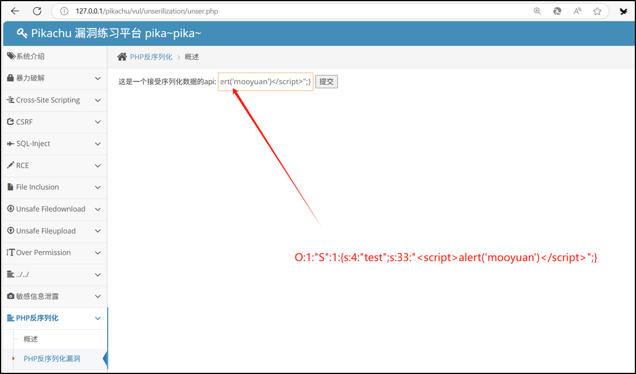
Task: Click the PHP反序列化 sidebar label
Action: [x=37, y=318]
